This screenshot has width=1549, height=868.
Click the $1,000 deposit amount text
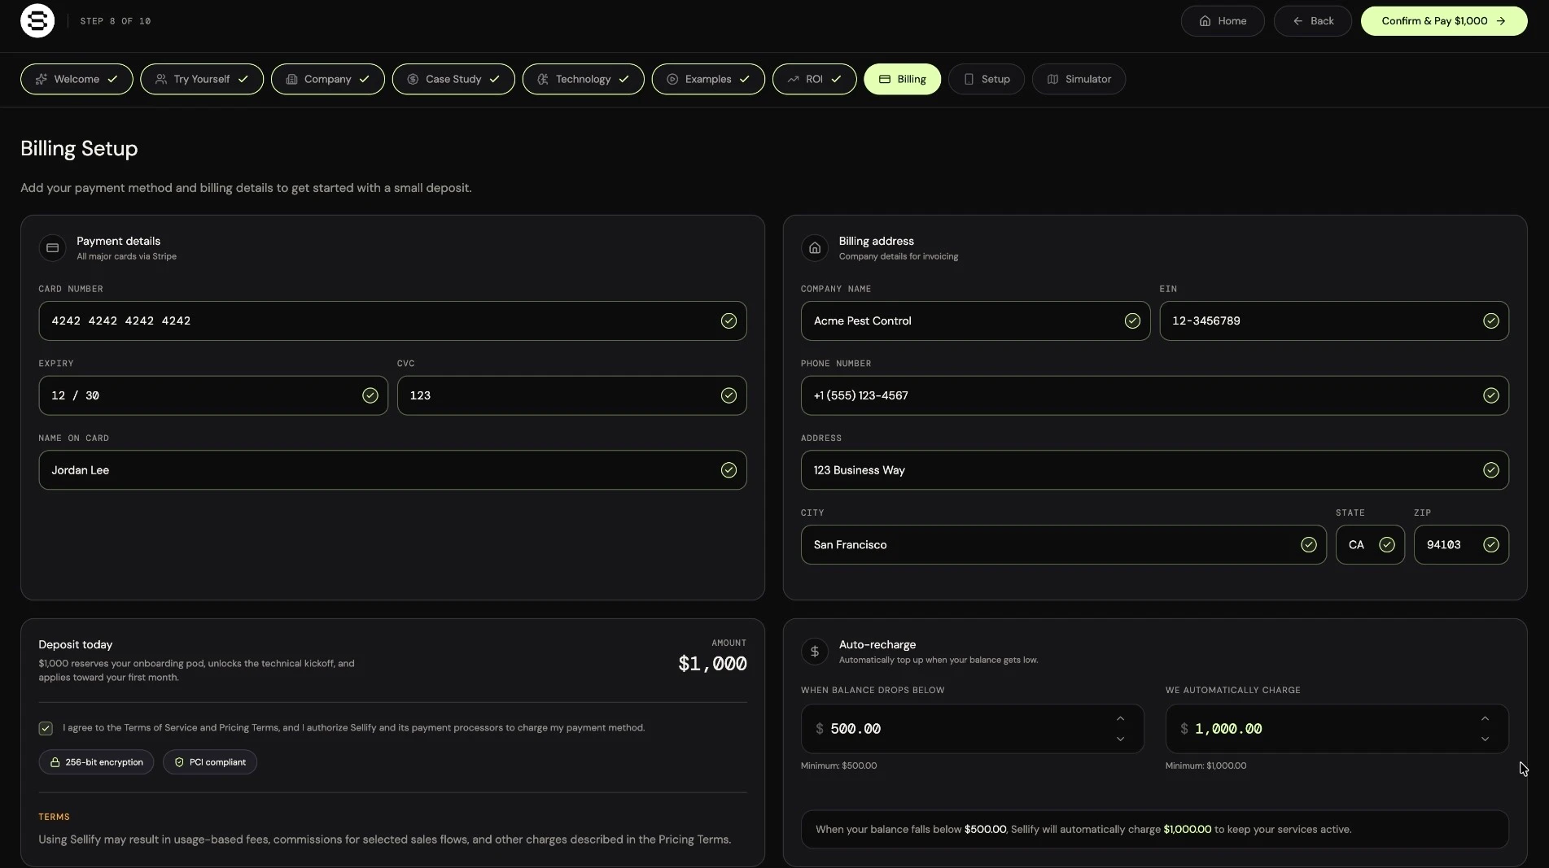coord(712,664)
